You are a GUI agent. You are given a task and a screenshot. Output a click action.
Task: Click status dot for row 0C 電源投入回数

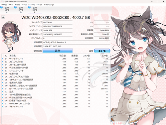(x=3, y=82)
